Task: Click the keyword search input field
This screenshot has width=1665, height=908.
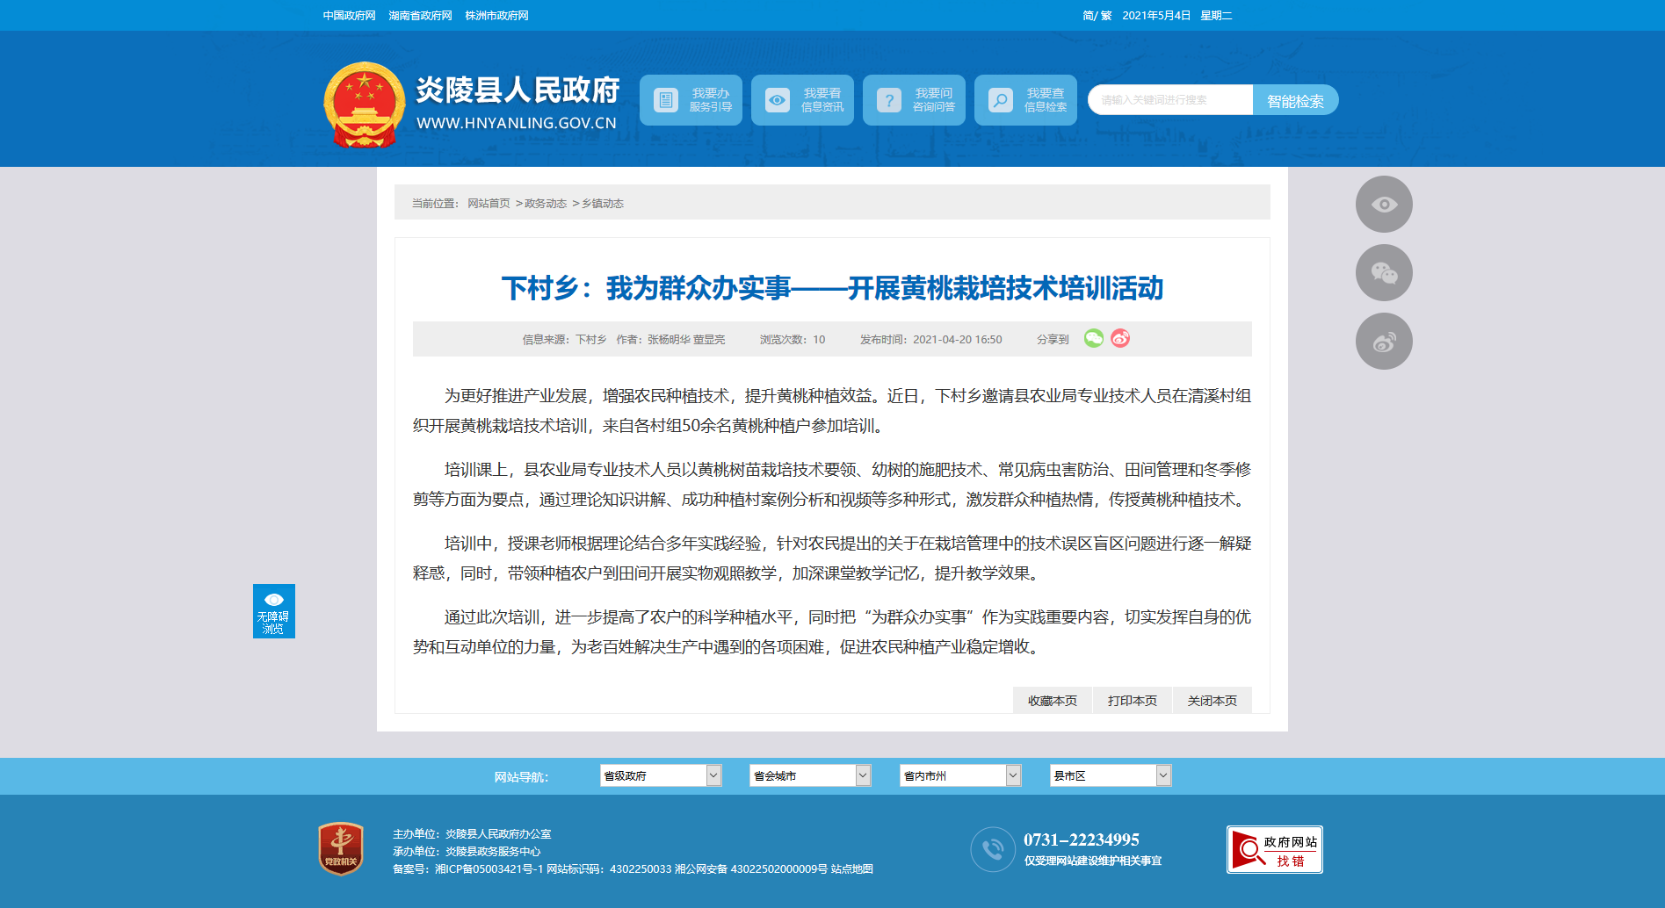Action: (1170, 100)
